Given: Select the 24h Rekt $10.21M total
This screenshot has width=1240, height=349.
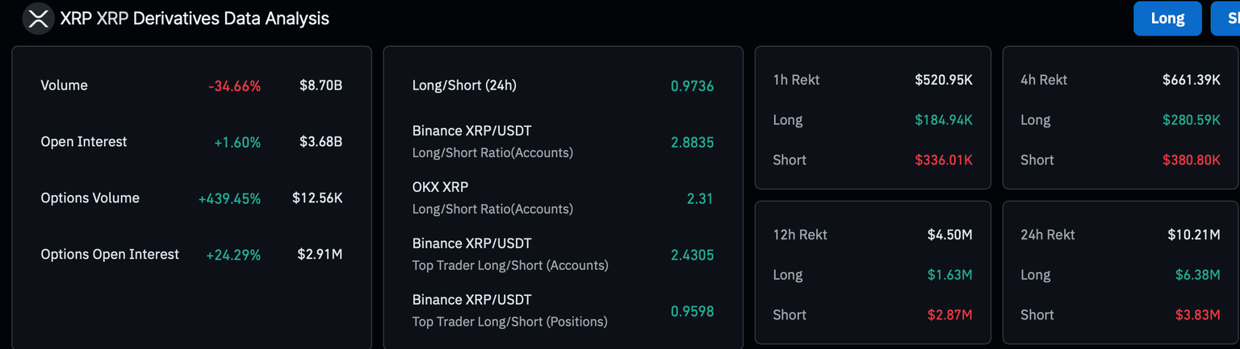Looking at the screenshot, I should click(1193, 235).
